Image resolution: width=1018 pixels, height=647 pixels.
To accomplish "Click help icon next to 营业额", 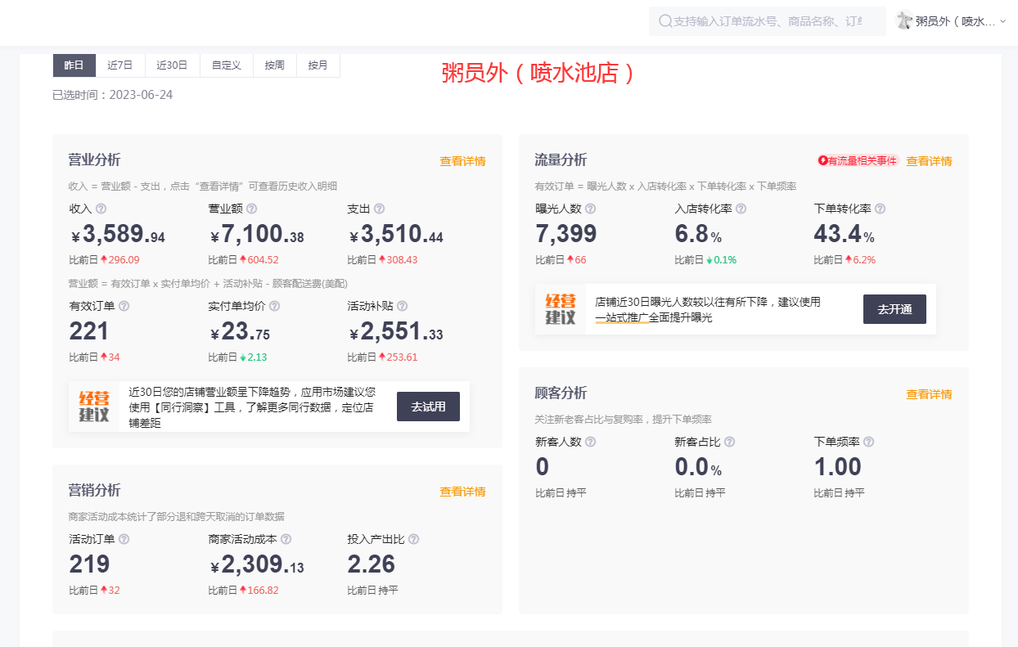I will point(252,209).
